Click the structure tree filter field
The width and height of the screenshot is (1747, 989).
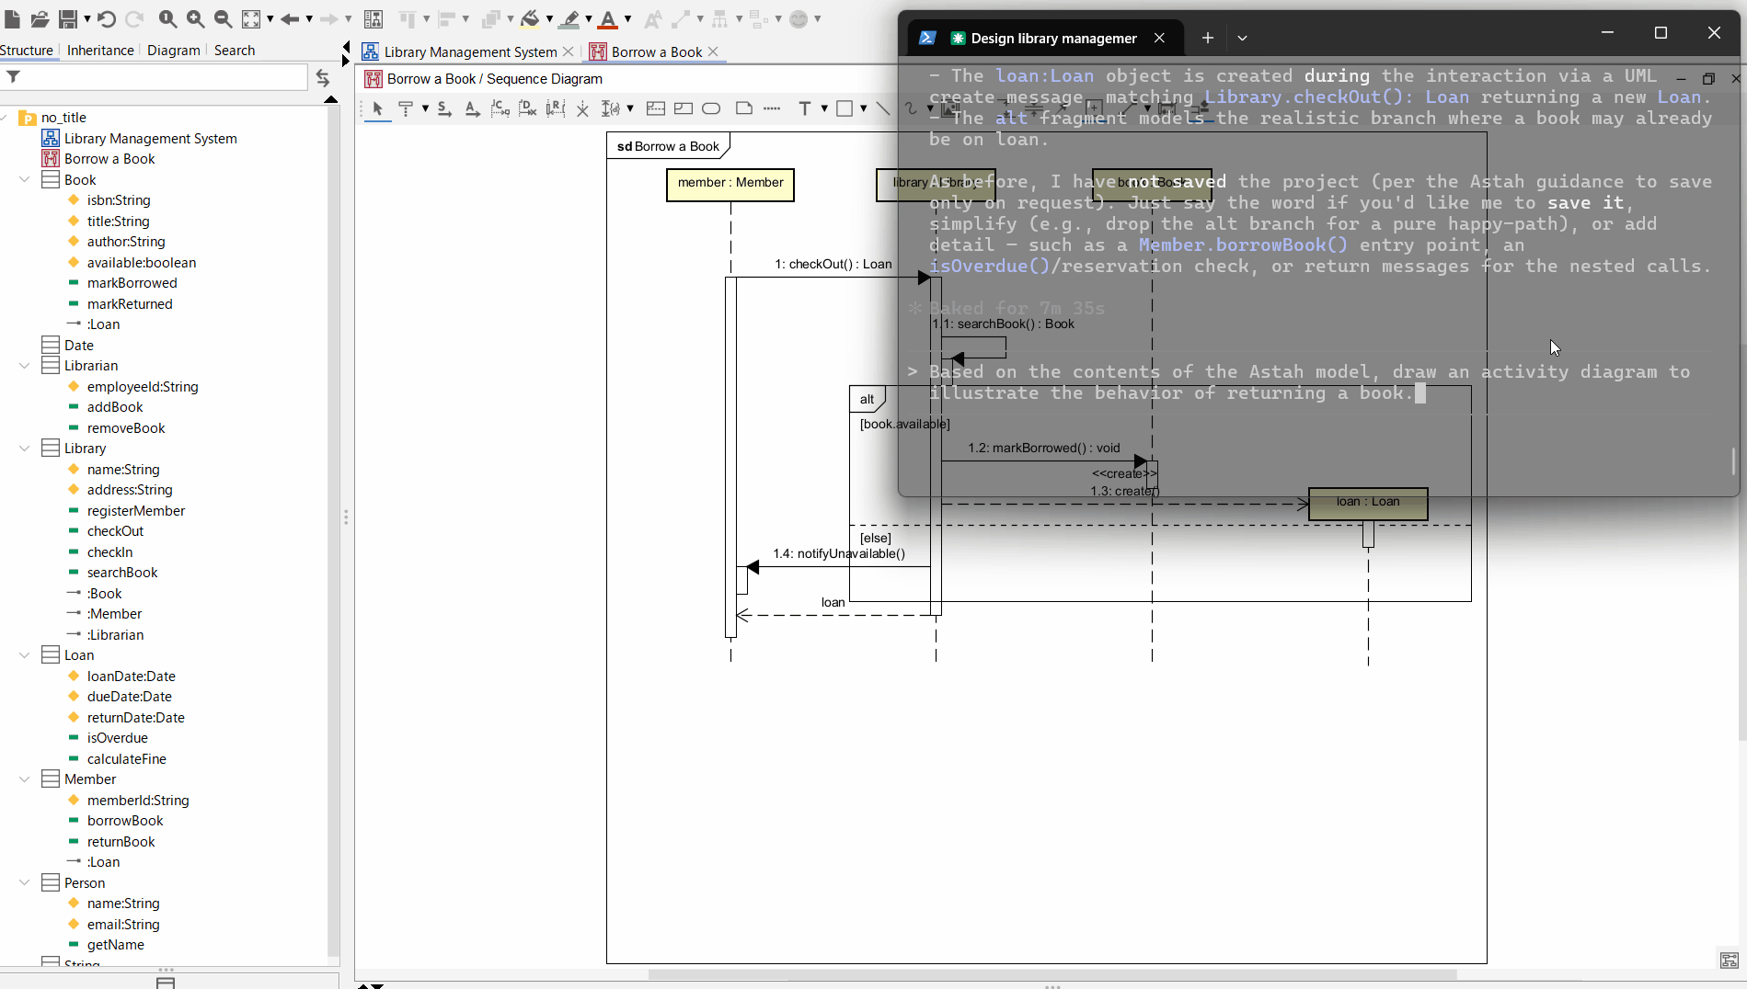[154, 77]
